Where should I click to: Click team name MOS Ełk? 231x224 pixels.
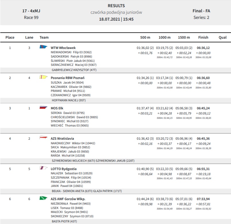tap(57, 108)
